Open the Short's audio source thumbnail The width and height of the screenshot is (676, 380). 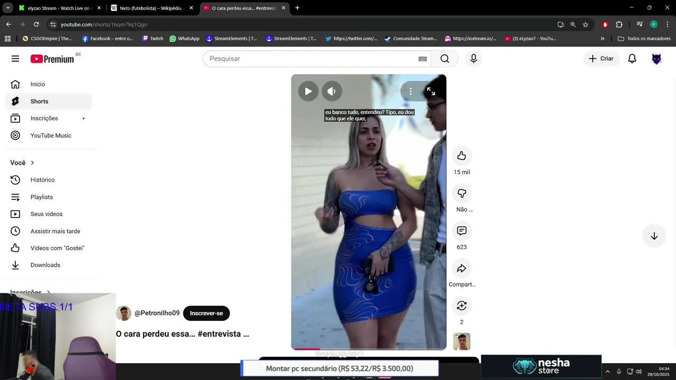462,341
